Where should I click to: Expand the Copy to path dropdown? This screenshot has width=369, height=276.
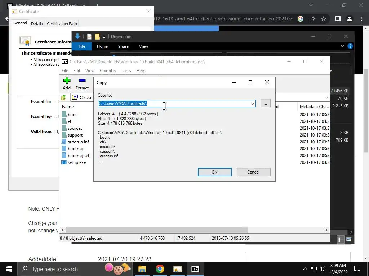coord(252,103)
